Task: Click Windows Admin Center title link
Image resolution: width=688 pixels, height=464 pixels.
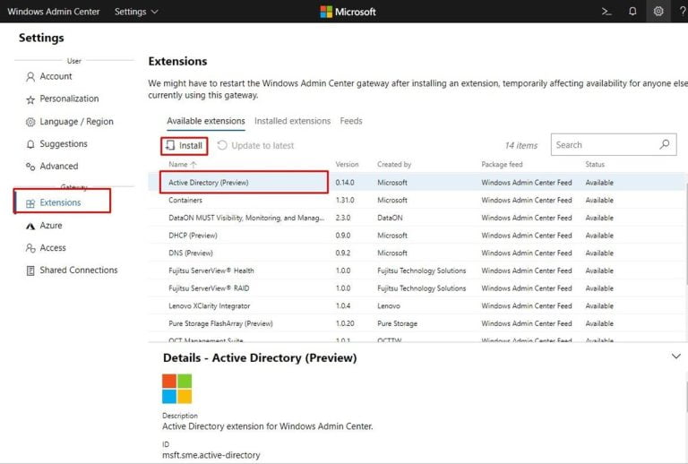Action: 54,12
